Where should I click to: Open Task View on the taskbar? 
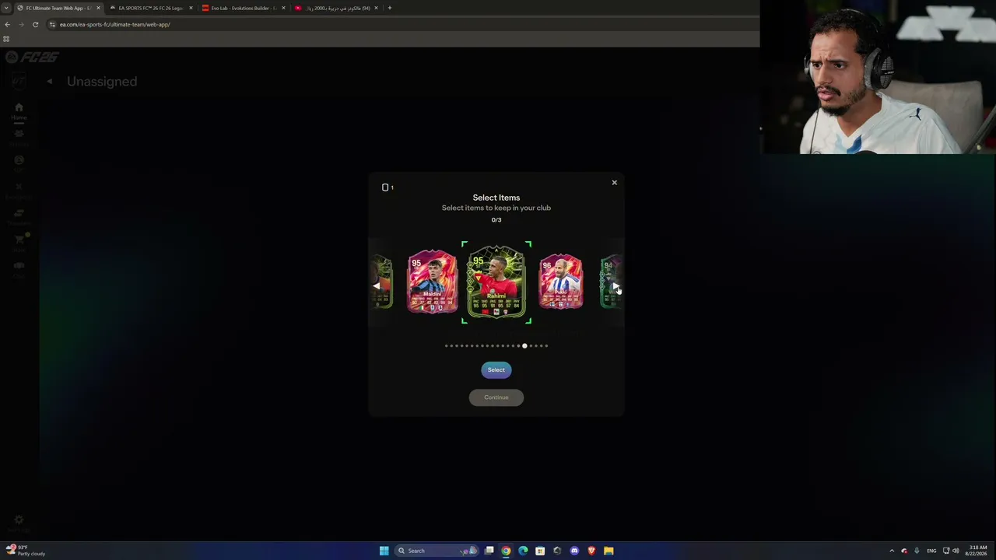click(x=489, y=551)
